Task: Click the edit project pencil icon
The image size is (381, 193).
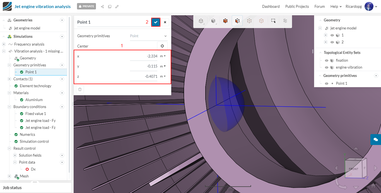Action: tap(117, 6)
